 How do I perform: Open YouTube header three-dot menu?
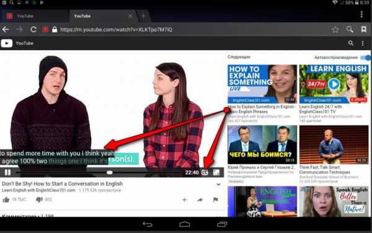(363, 43)
